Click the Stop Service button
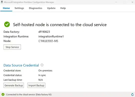 [12, 47]
